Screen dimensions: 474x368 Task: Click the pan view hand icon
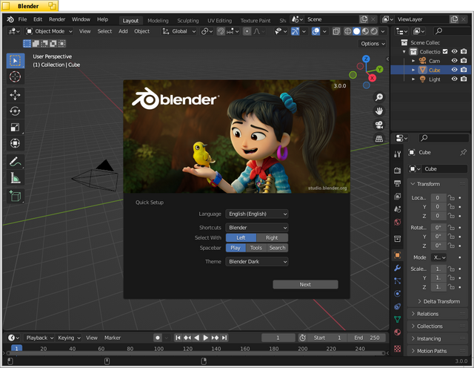pyautogui.click(x=378, y=111)
